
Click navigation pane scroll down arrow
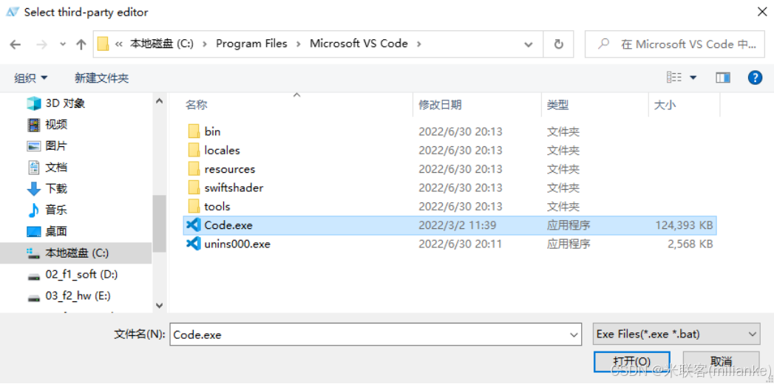159,306
